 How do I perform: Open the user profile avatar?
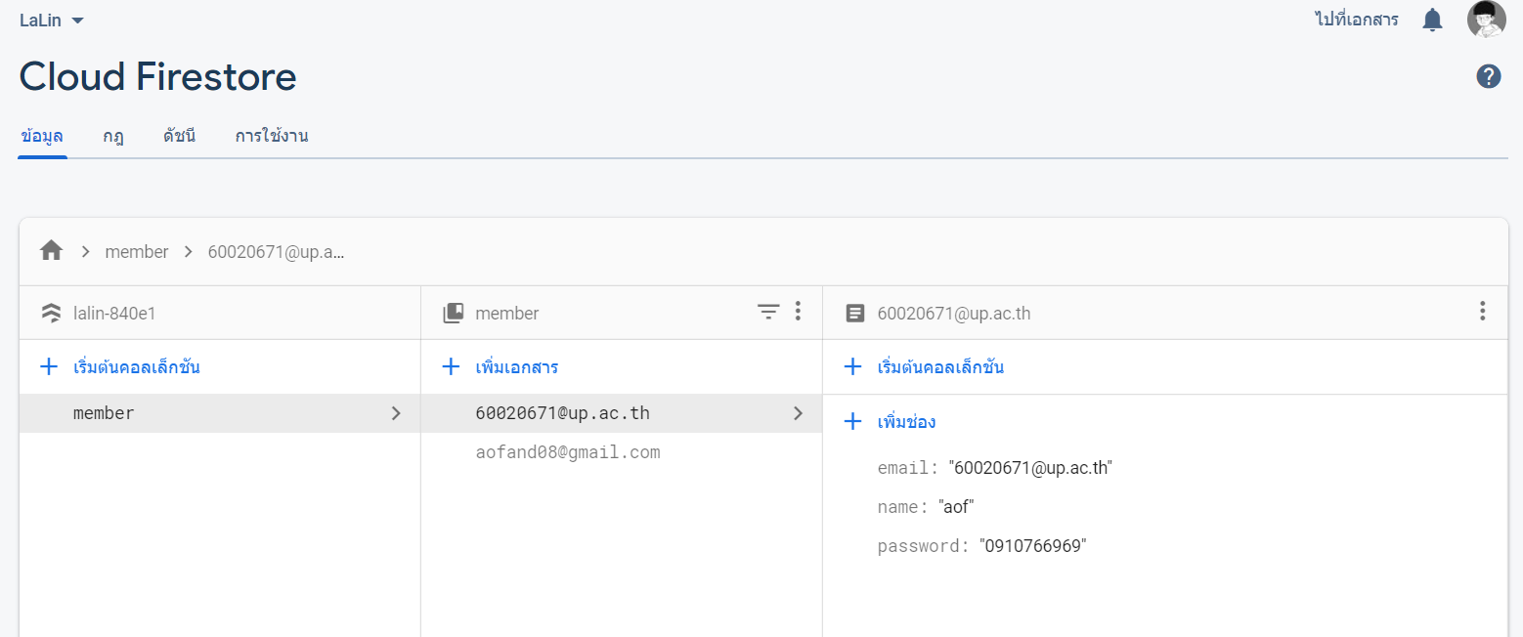point(1486,20)
